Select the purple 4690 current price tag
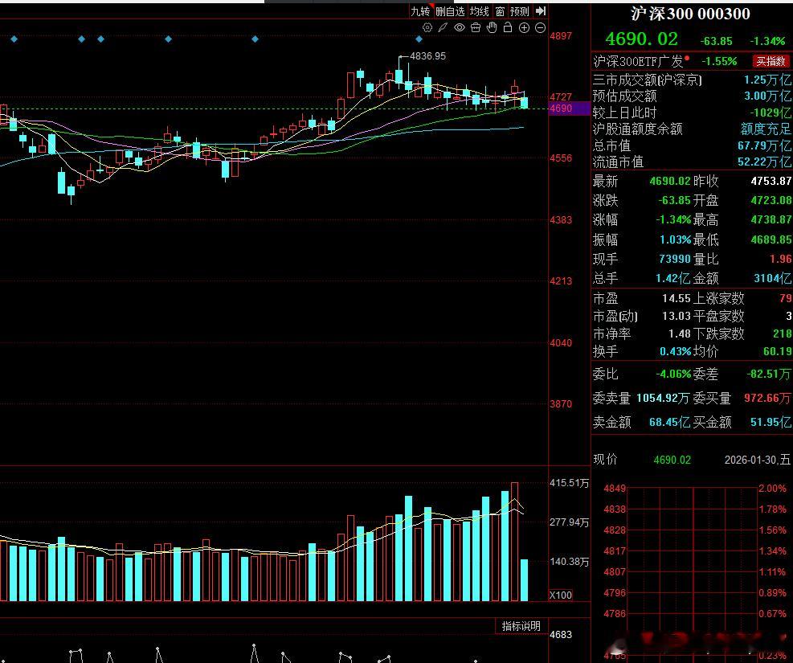793x663 pixels. point(569,108)
